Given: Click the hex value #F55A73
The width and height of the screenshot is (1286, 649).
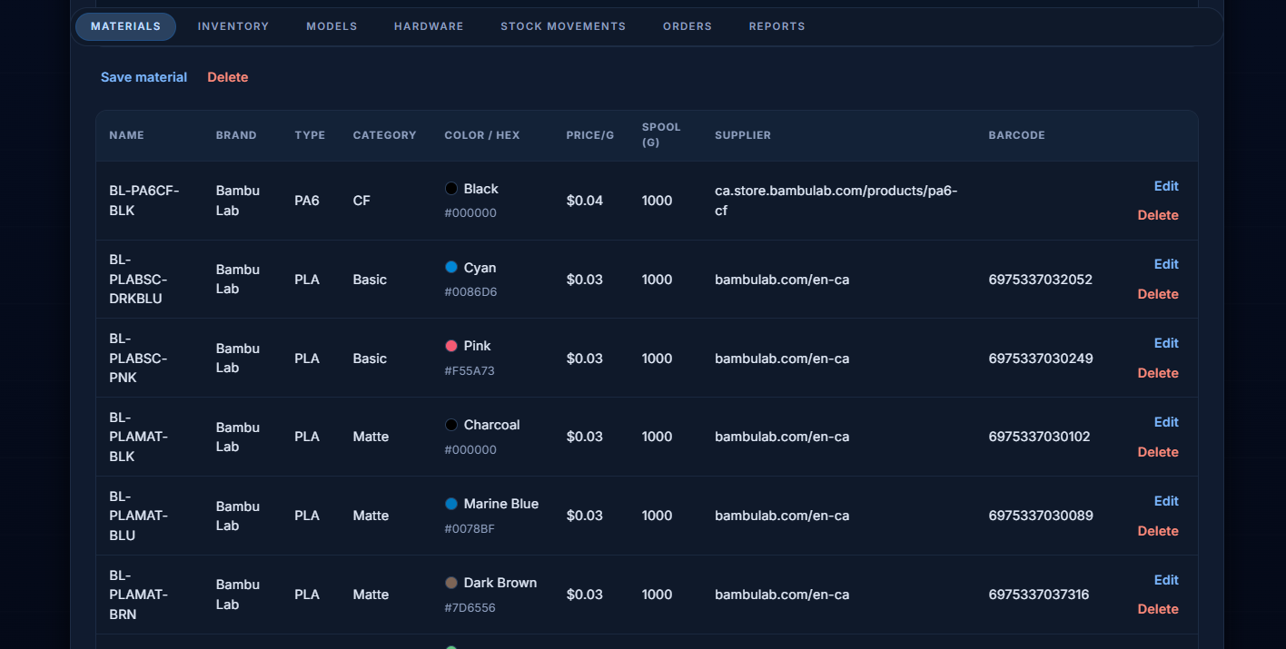Looking at the screenshot, I should 470,371.
